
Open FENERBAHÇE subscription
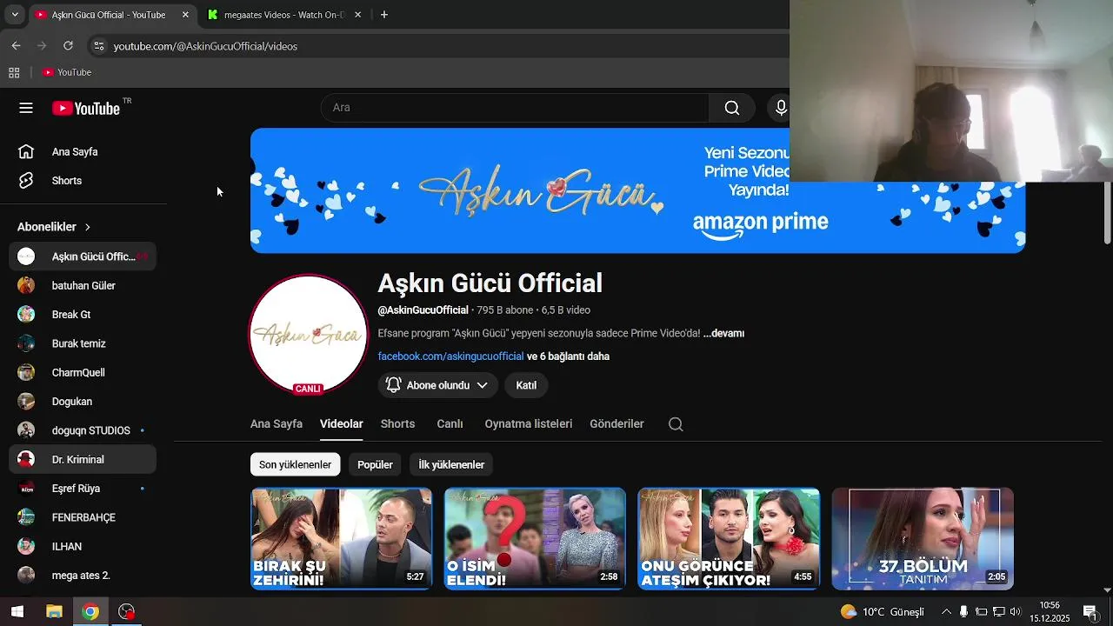[x=83, y=517]
